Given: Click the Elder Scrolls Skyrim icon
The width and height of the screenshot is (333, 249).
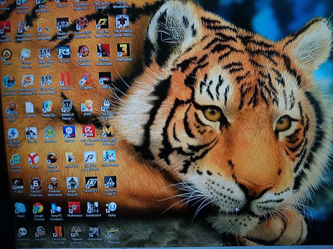Looking at the screenshot, I should (105, 105).
